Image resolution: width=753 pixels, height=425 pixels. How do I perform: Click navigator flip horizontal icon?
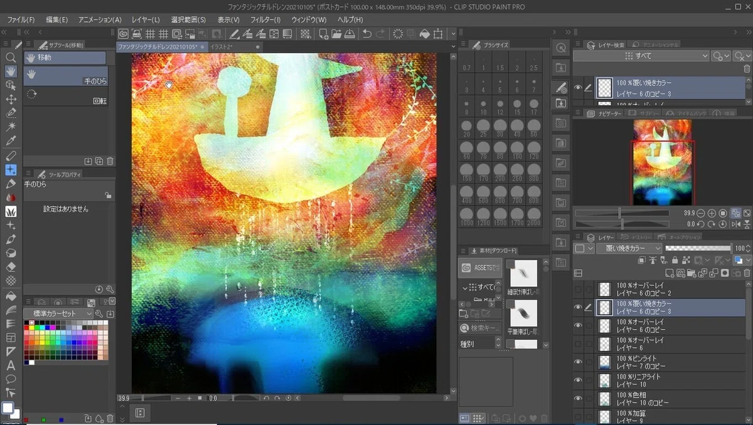point(736,224)
